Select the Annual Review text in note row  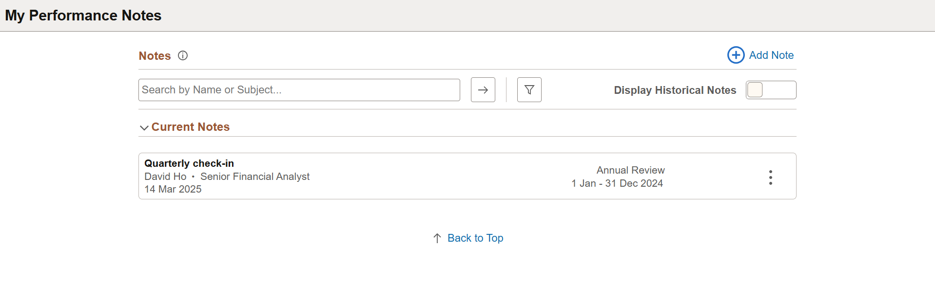(630, 170)
